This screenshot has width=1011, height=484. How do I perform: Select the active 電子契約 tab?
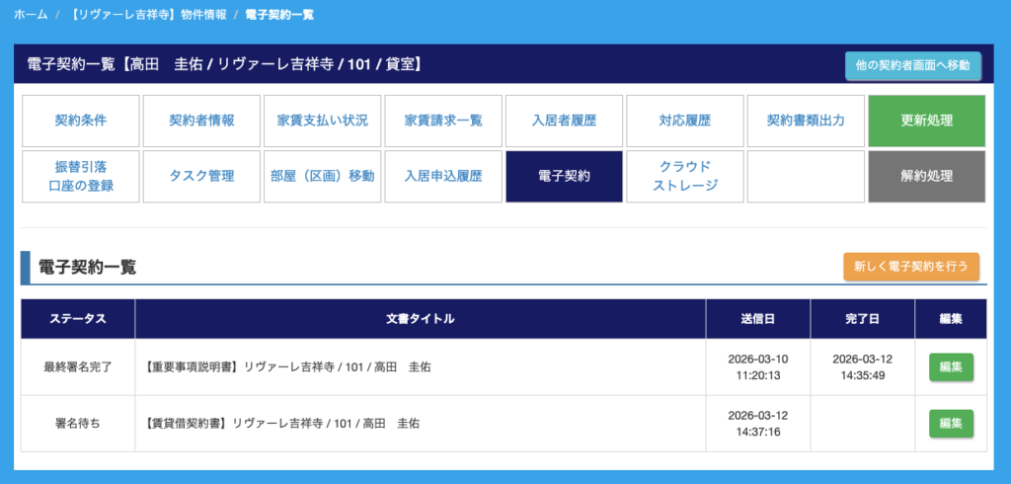click(564, 176)
